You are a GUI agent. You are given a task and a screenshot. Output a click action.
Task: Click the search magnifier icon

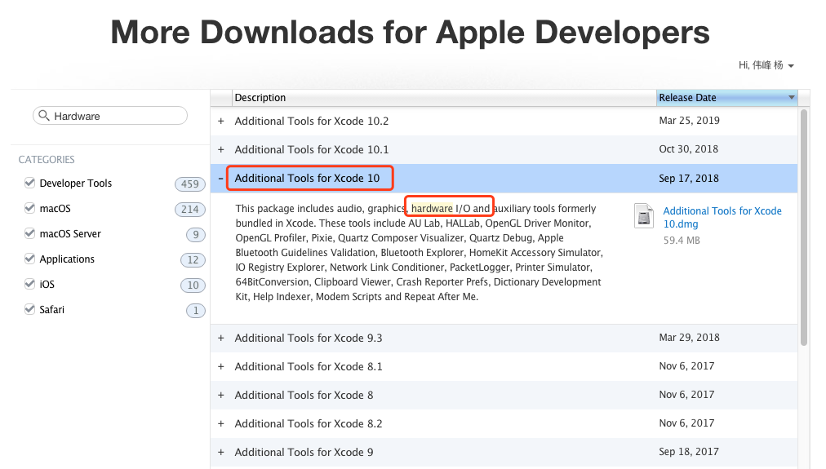(44, 115)
